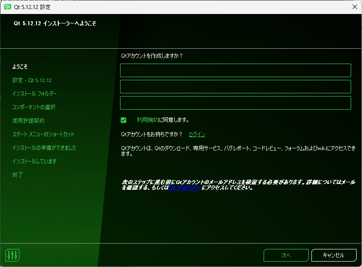Open the 利用規約 terms link
Screen dimensions: 362x267
148,120
